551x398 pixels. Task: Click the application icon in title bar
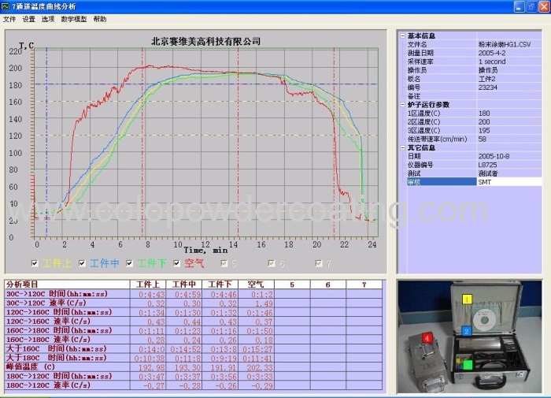point(7,6)
